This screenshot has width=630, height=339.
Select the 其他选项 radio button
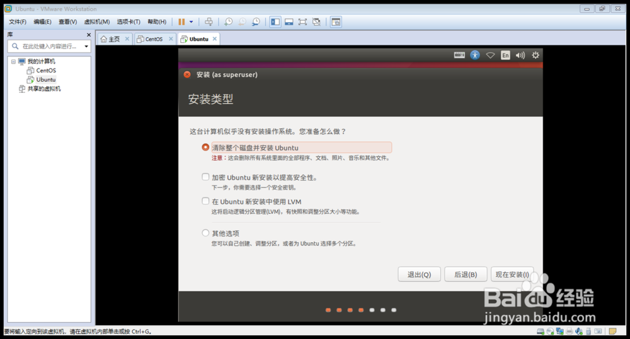[x=205, y=233]
